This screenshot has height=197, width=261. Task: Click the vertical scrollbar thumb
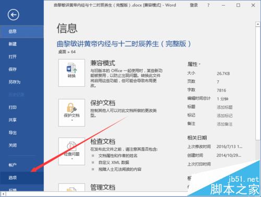(x=258, y=83)
